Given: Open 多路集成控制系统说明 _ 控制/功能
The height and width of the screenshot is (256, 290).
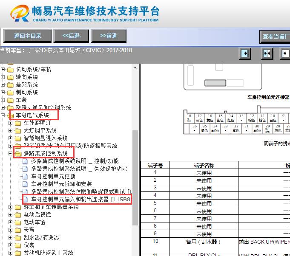Looking at the screenshot, I should (x=75, y=161).
